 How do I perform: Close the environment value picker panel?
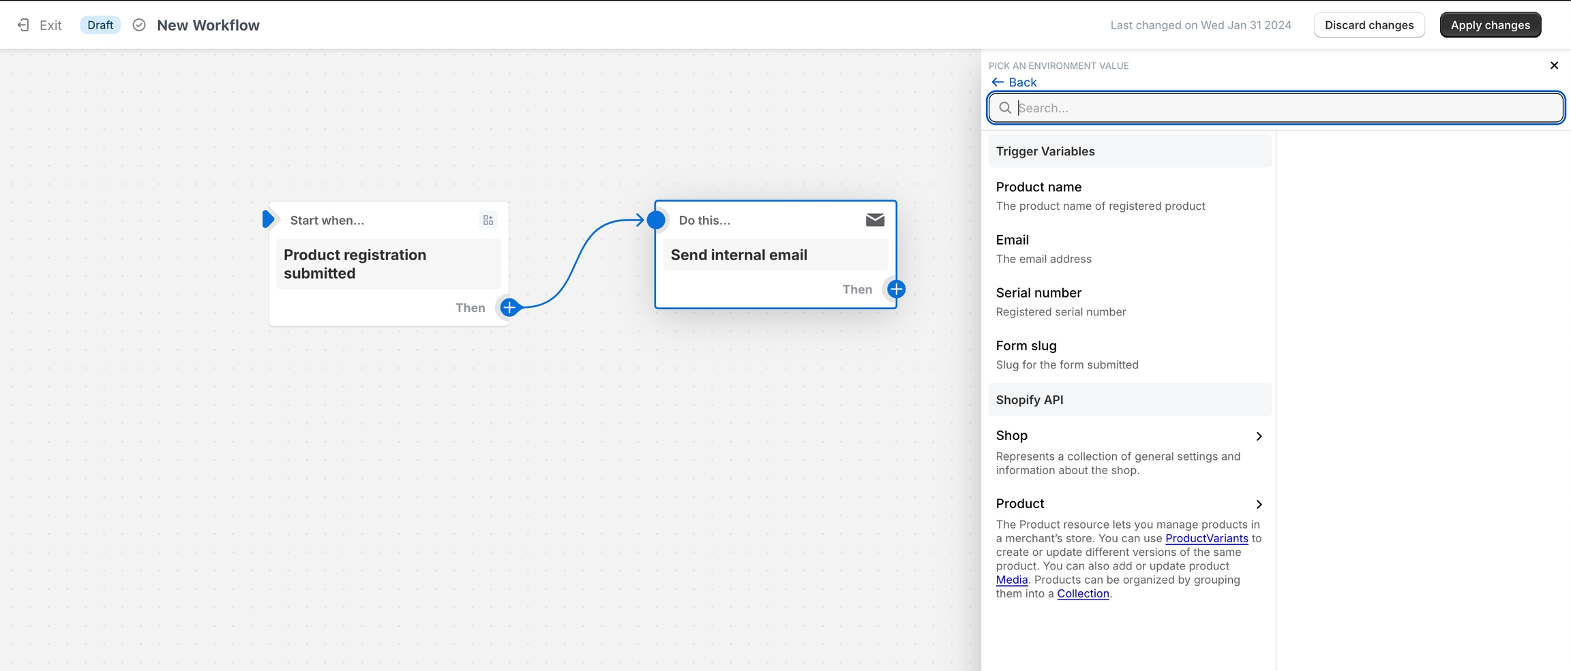[1554, 65]
